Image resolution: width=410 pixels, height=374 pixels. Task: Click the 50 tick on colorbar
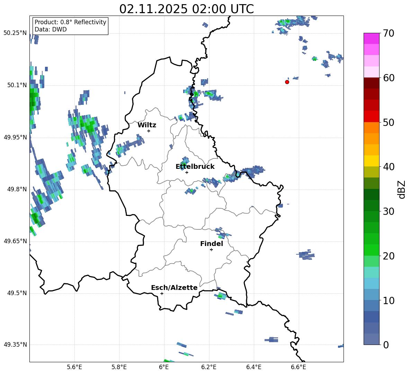click(389, 122)
